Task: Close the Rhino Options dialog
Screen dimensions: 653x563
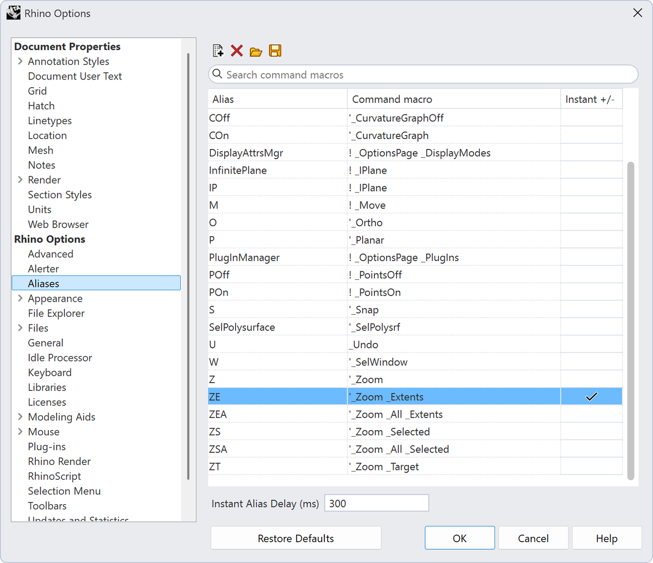Action: pyautogui.click(x=638, y=13)
